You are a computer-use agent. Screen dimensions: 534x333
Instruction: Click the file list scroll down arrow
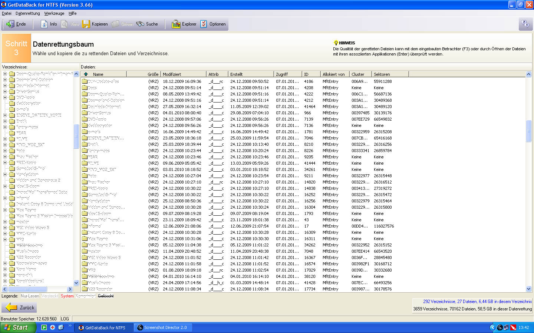click(529, 289)
